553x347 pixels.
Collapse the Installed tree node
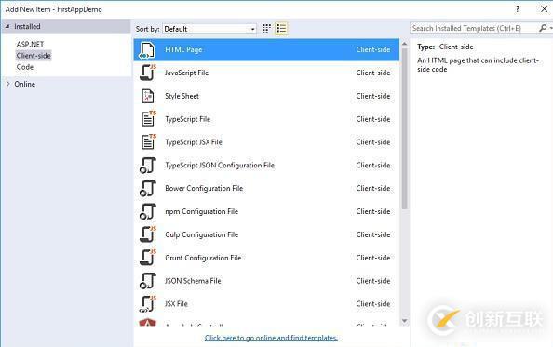click(7, 26)
